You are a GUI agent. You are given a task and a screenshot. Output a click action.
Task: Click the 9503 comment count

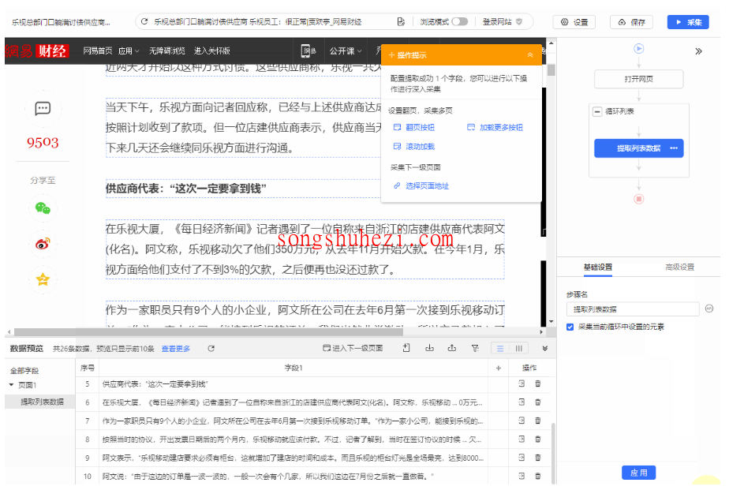pos(43,142)
